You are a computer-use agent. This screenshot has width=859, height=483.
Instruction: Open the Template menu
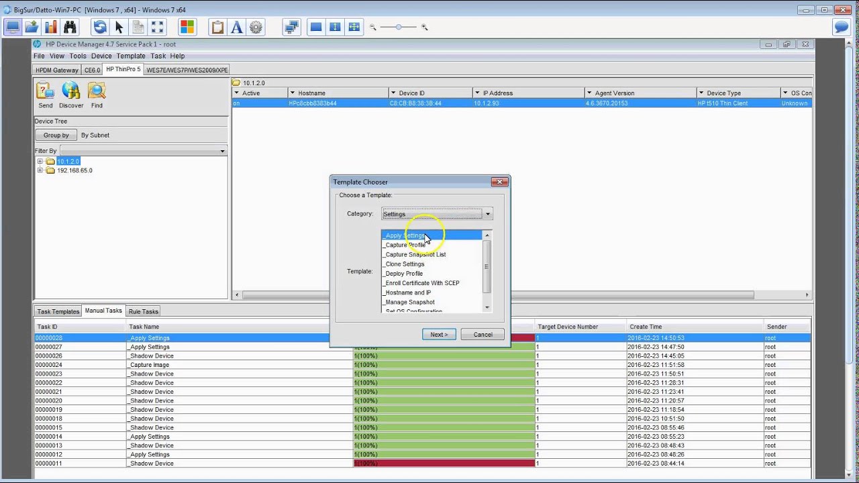click(131, 56)
